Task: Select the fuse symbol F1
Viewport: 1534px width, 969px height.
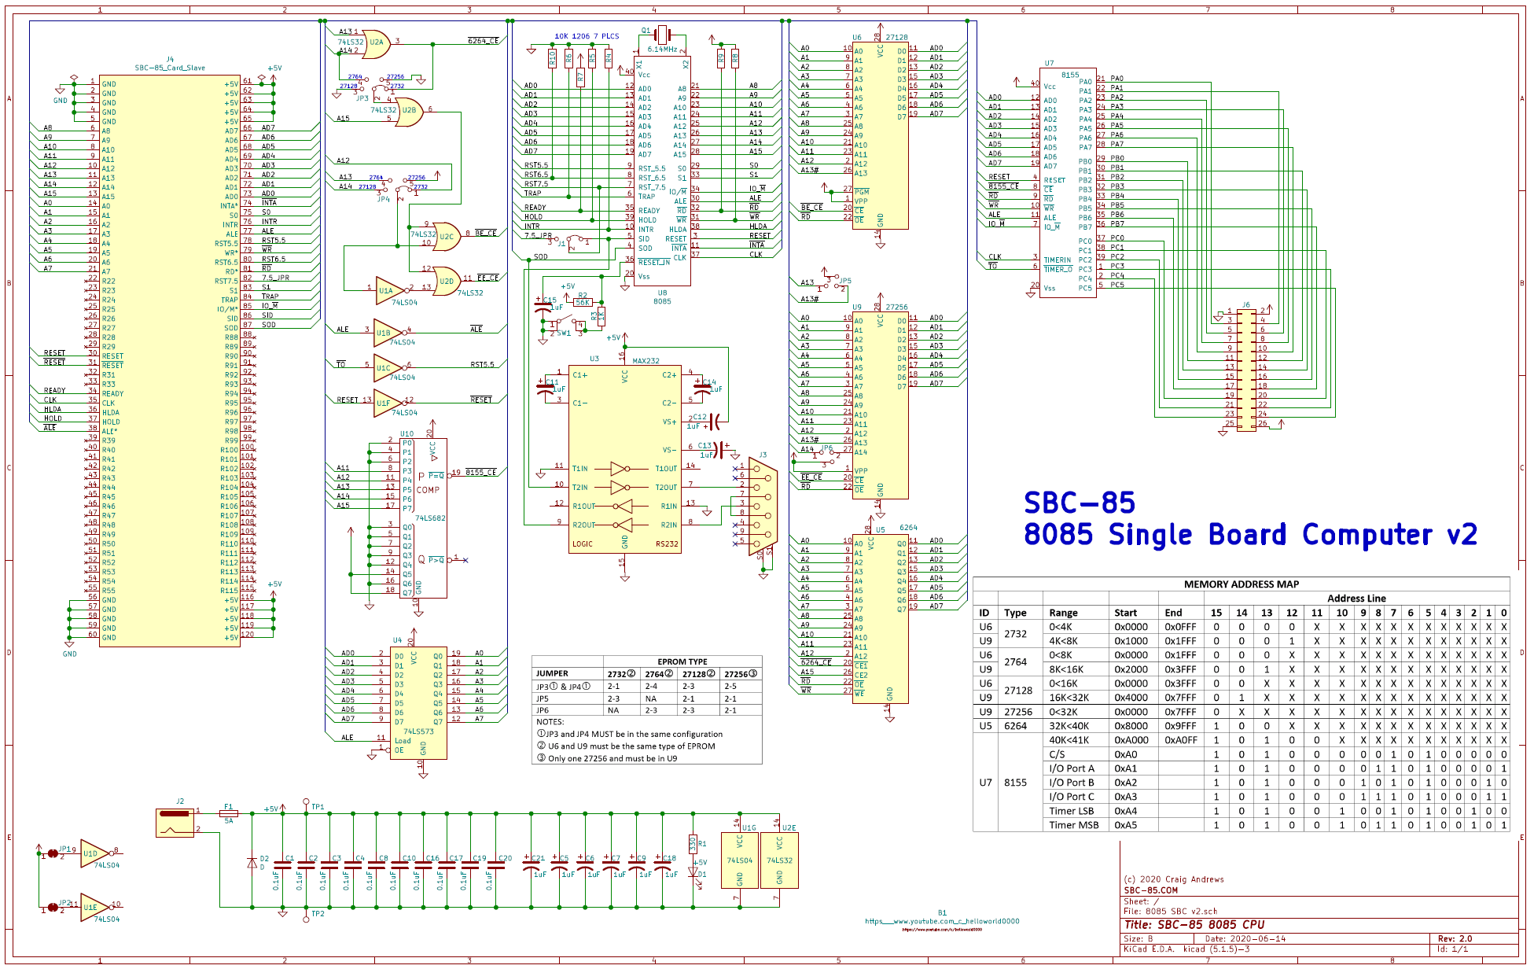Action: 228,814
